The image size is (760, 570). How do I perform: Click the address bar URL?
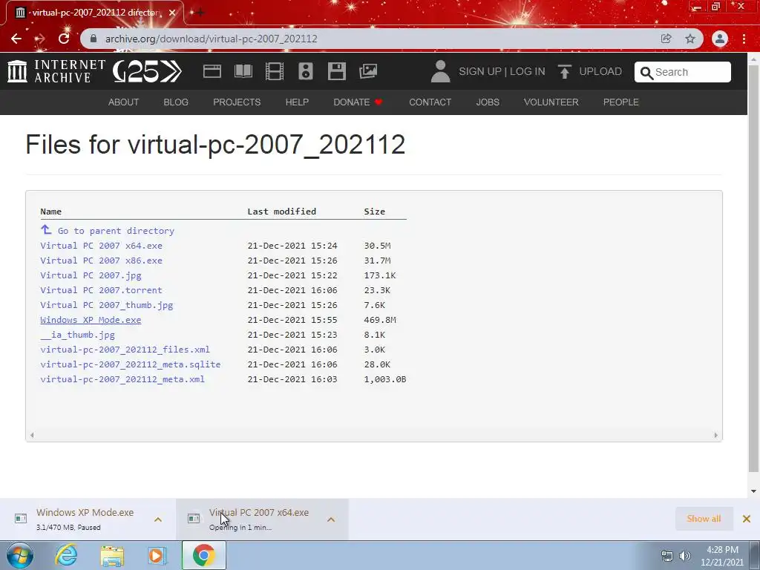coord(212,39)
